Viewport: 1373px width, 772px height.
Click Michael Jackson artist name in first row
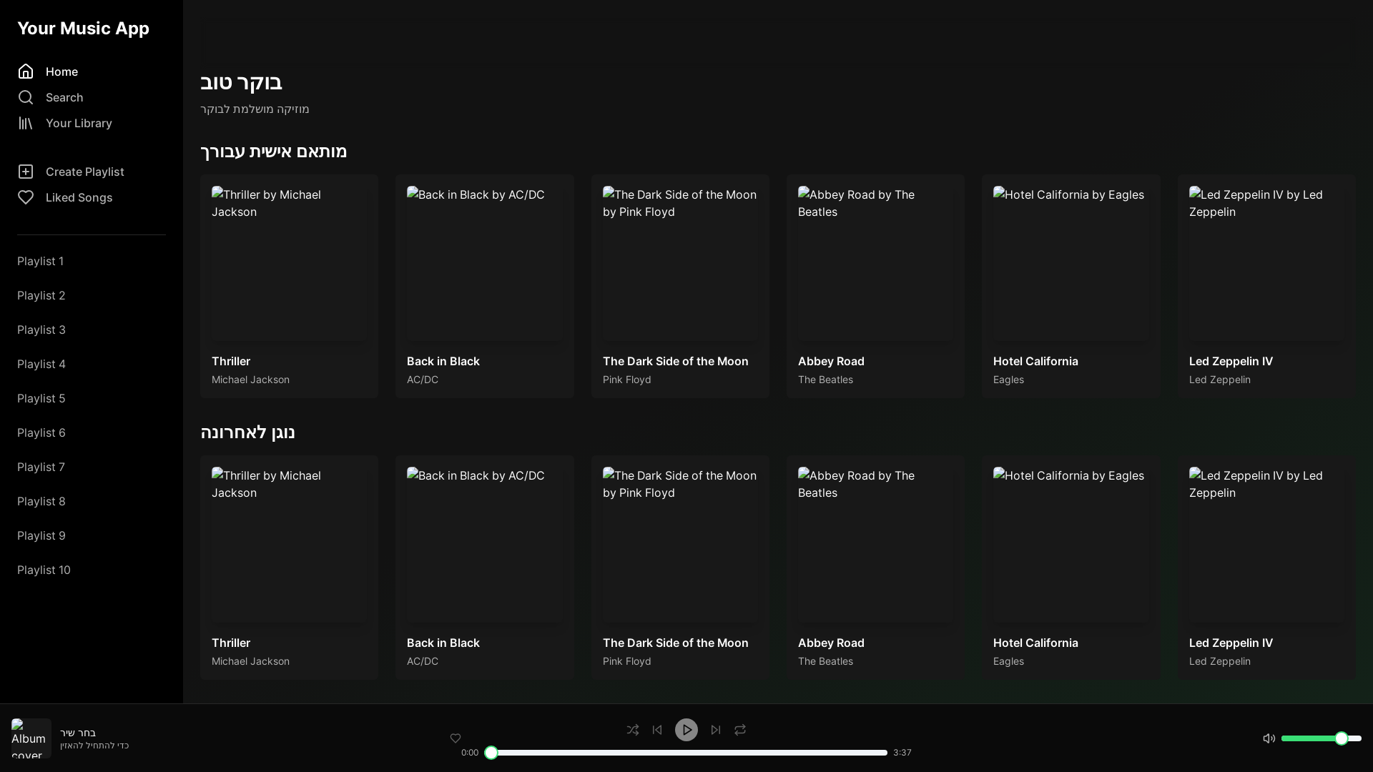click(250, 380)
